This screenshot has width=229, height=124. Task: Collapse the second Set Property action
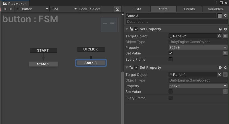tap(127, 68)
